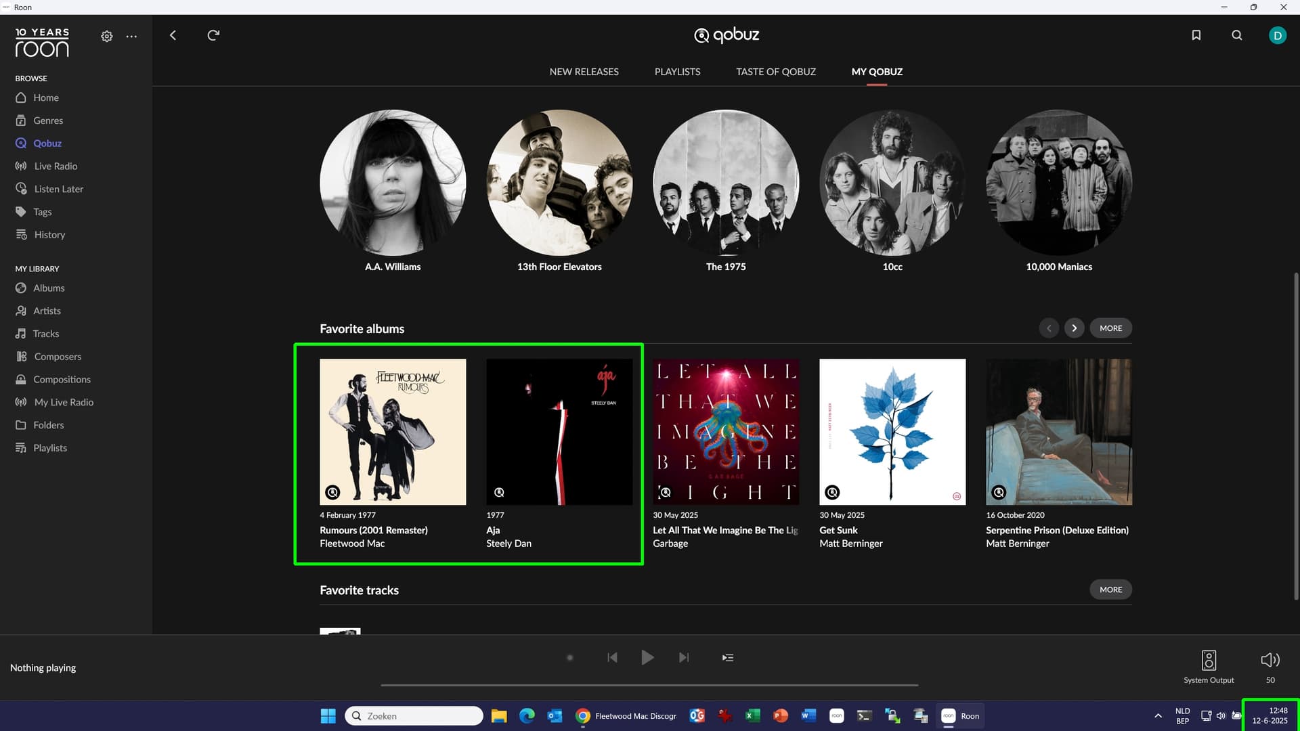Open the profile avatar D
This screenshot has height=731, width=1300.
coord(1278,35)
